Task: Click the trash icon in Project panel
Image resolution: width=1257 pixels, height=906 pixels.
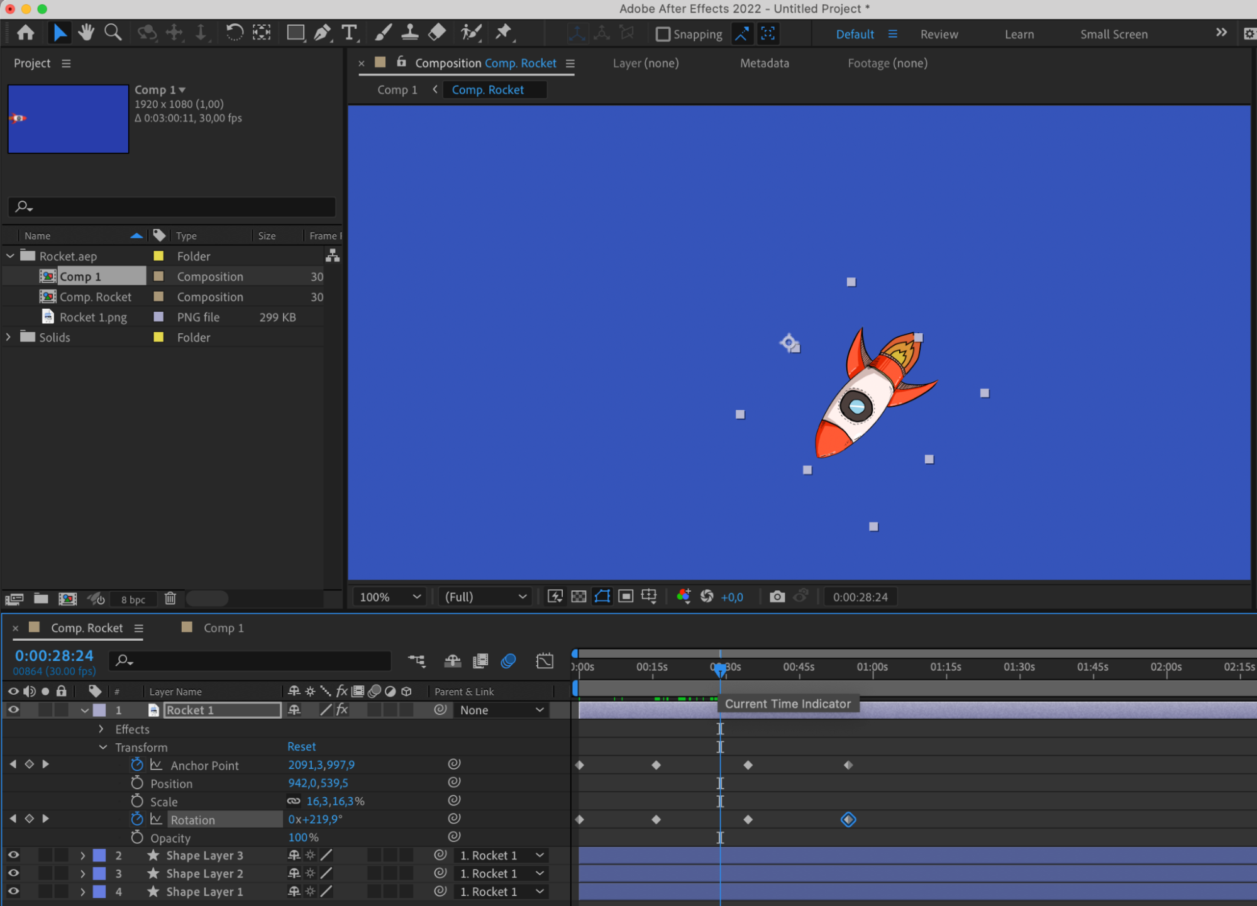Action: [170, 599]
